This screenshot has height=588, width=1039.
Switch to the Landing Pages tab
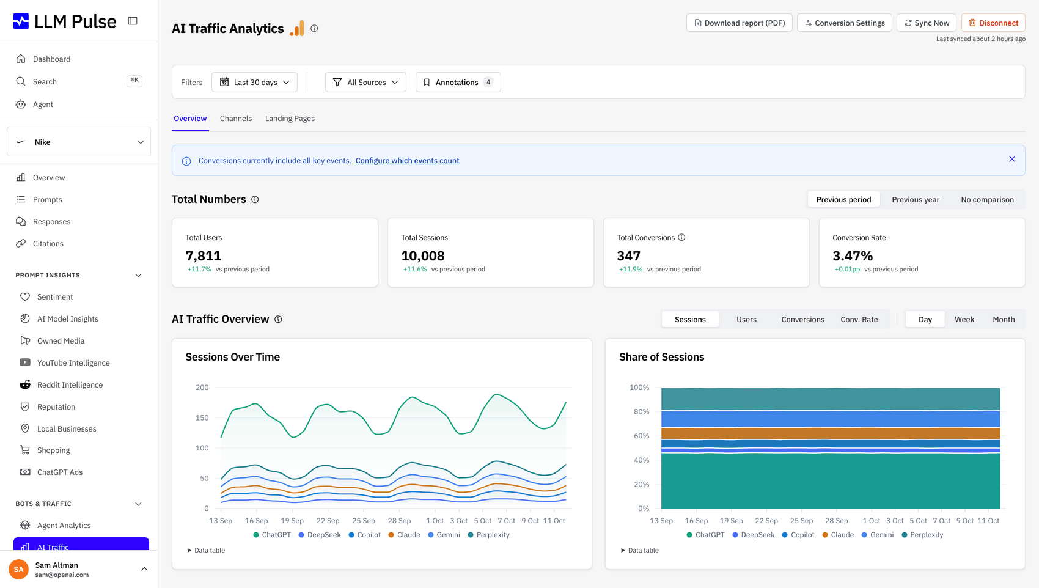point(290,119)
